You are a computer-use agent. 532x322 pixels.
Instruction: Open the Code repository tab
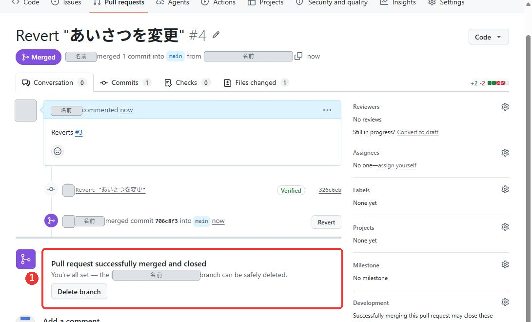25,3
